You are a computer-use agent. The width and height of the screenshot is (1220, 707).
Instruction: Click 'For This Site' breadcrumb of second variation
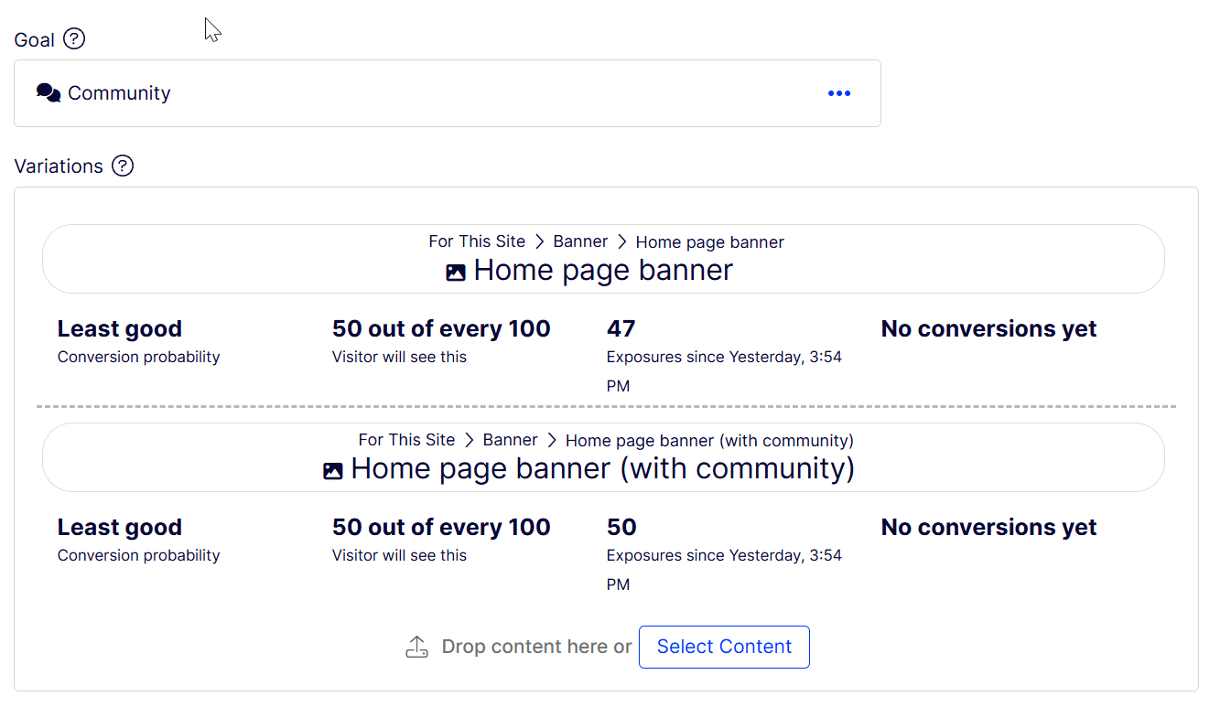(406, 440)
